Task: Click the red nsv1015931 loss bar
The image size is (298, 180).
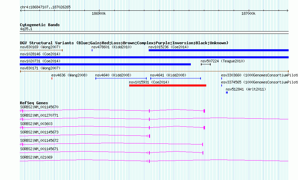Action: click(x=168, y=85)
